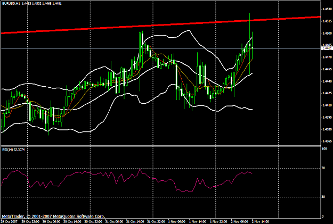Click the EURUSD,H1 symbol label
The width and height of the screenshot is (333, 224).
coord(11,4)
